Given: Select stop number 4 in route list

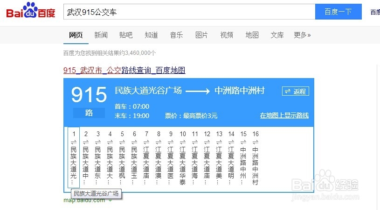Looking at the screenshot, I should 110,157.
